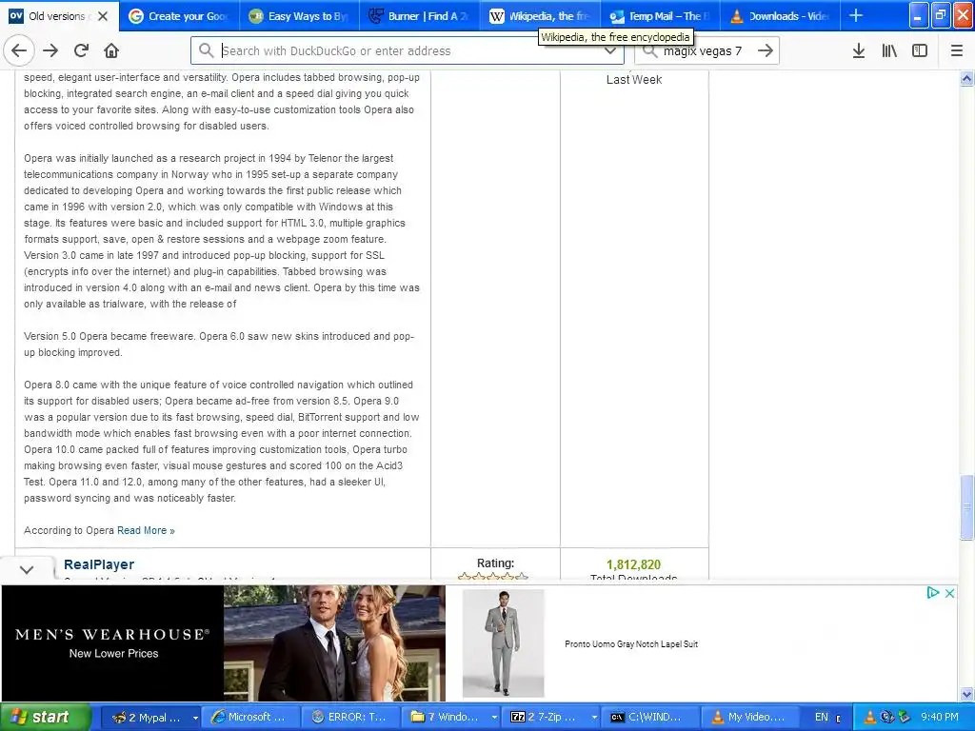View the gray suit product thumbnail
Image resolution: width=975 pixels, height=731 pixels.
[503, 643]
